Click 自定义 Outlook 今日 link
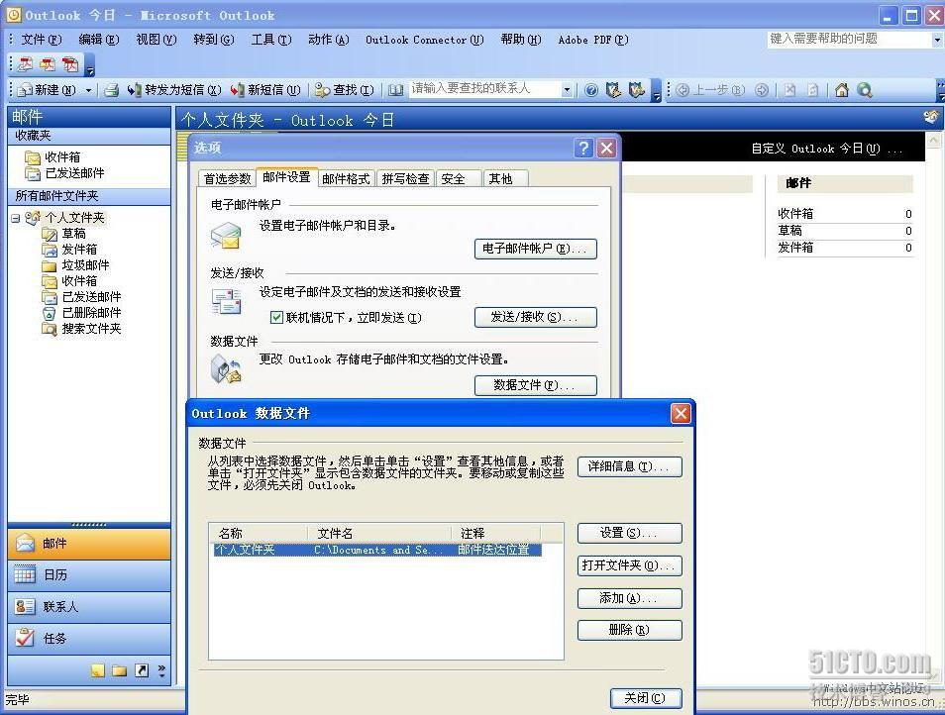Viewport: 945px width, 715px height. 826,149
